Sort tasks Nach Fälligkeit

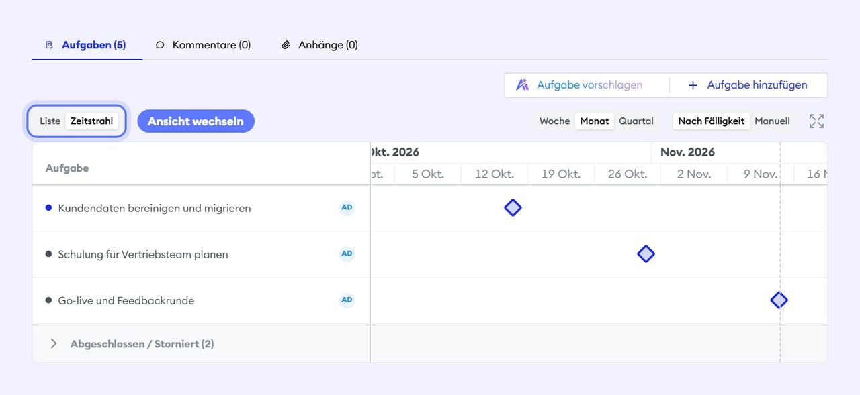pos(712,121)
